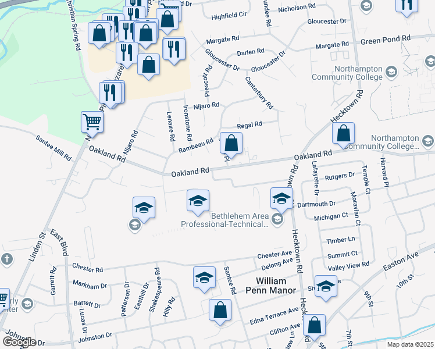The width and height of the screenshot is (435, 349).
Task: Click the Northampton Community College school icon
Action: 391,73
